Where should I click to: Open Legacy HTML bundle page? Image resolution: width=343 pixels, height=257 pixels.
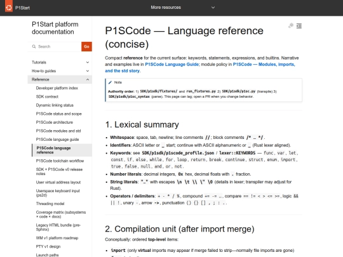[58, 227]
